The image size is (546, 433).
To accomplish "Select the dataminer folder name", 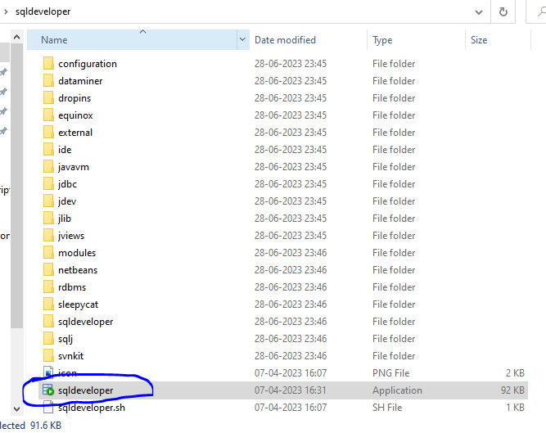I will point(80,81).
